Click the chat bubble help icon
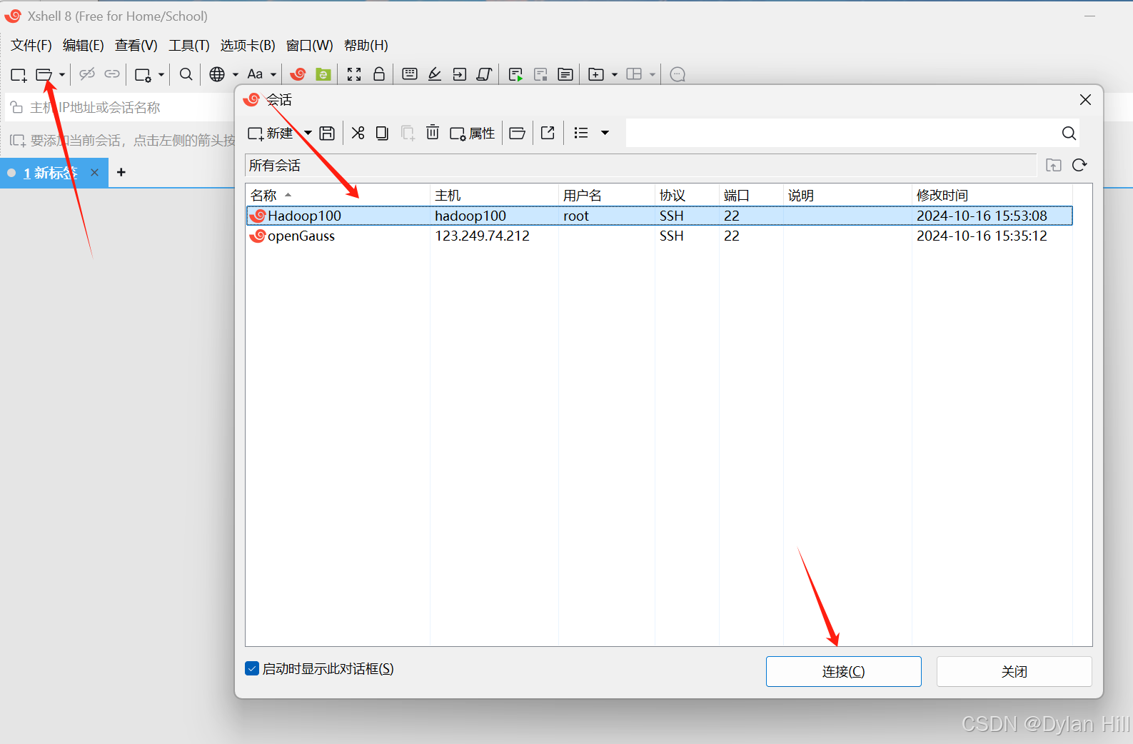This screenshot has height=744, width=1133. 678,74
